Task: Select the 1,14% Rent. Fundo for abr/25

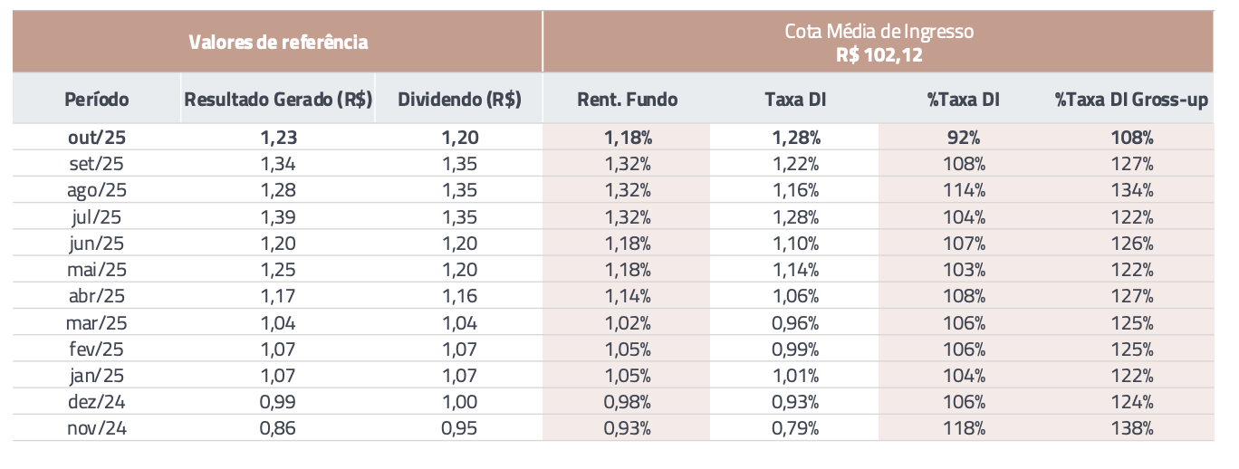Action: pos(627,296)
